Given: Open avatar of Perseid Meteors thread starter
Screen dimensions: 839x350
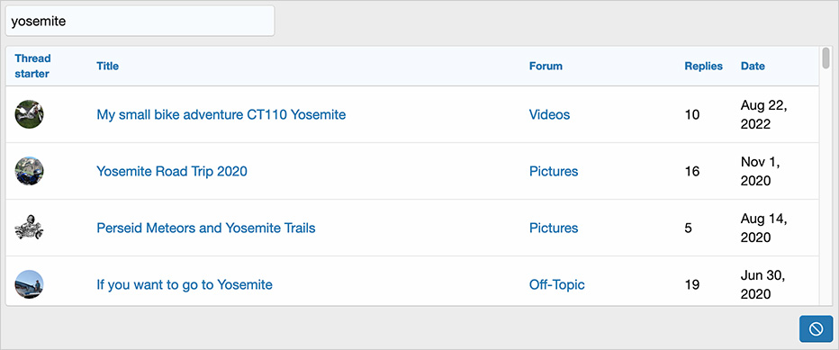Looking at the screenshot, I should [30, 228].
